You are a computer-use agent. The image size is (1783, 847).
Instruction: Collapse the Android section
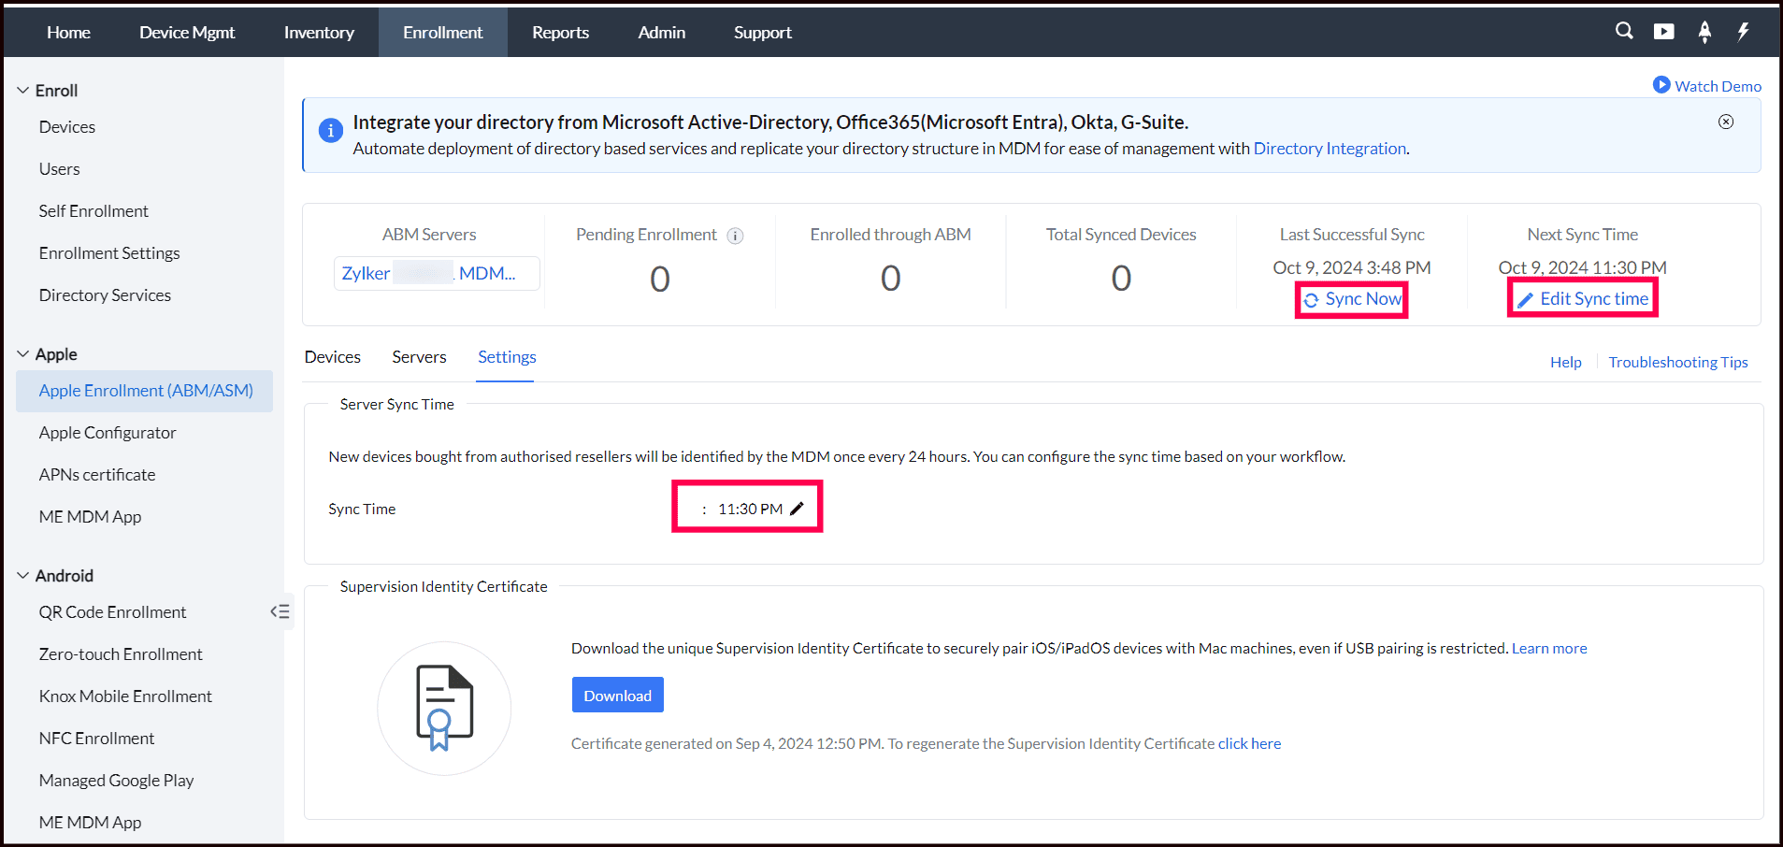pyautogui.click(x=23, y=576)
